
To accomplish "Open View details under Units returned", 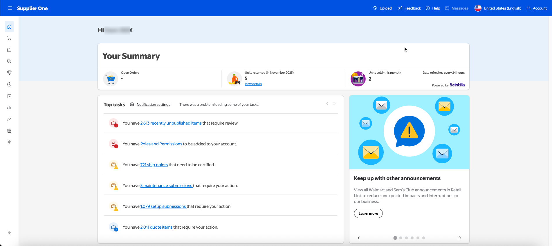I will click(253, 84).
